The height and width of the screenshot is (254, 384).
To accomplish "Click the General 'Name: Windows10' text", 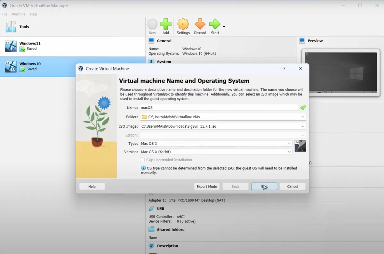I will pos(175,49).
